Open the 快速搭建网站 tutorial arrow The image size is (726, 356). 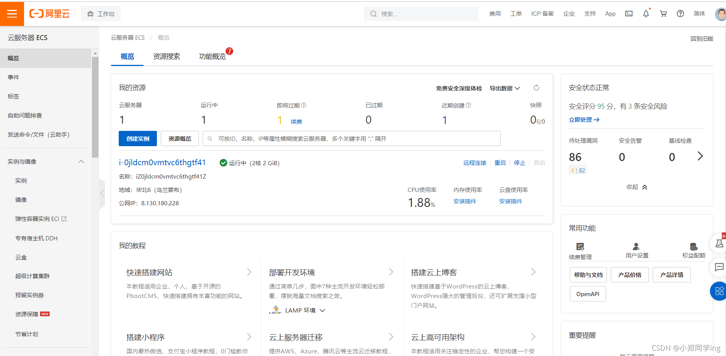point(249,272)
